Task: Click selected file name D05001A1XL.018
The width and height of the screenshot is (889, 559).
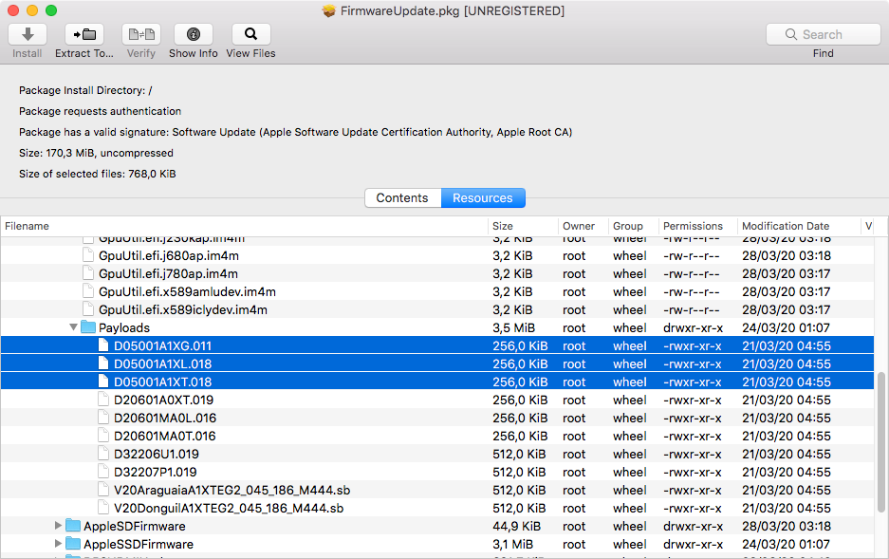Action: (163, 364)
